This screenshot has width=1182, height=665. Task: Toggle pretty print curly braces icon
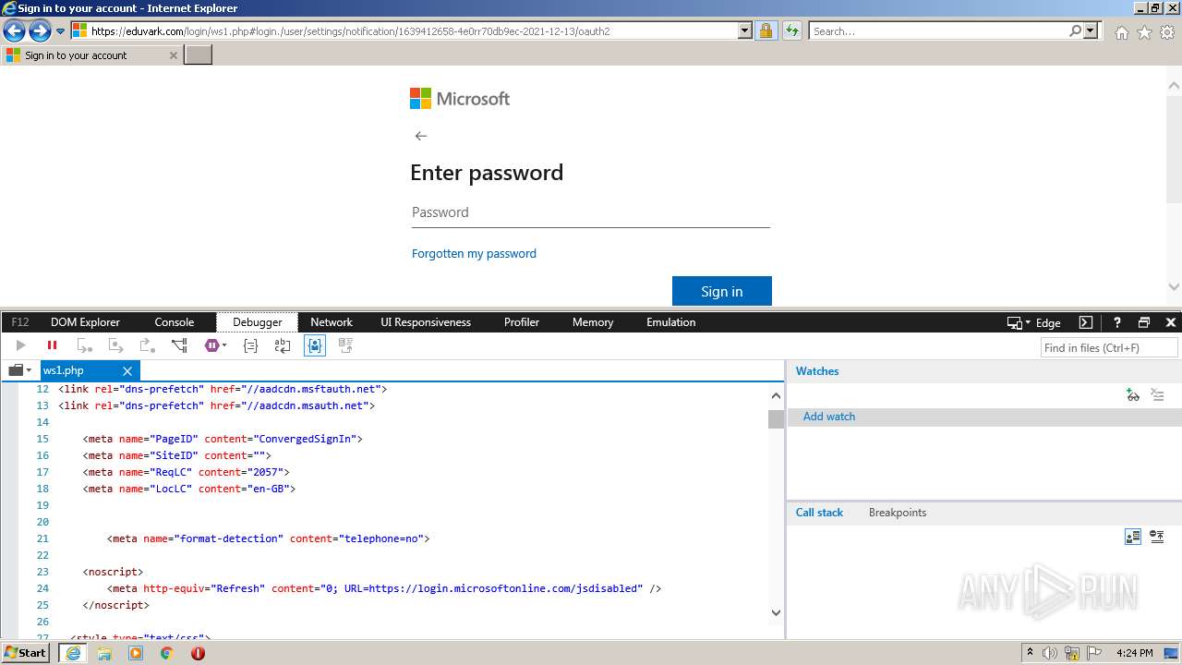[x=250, y=345]
